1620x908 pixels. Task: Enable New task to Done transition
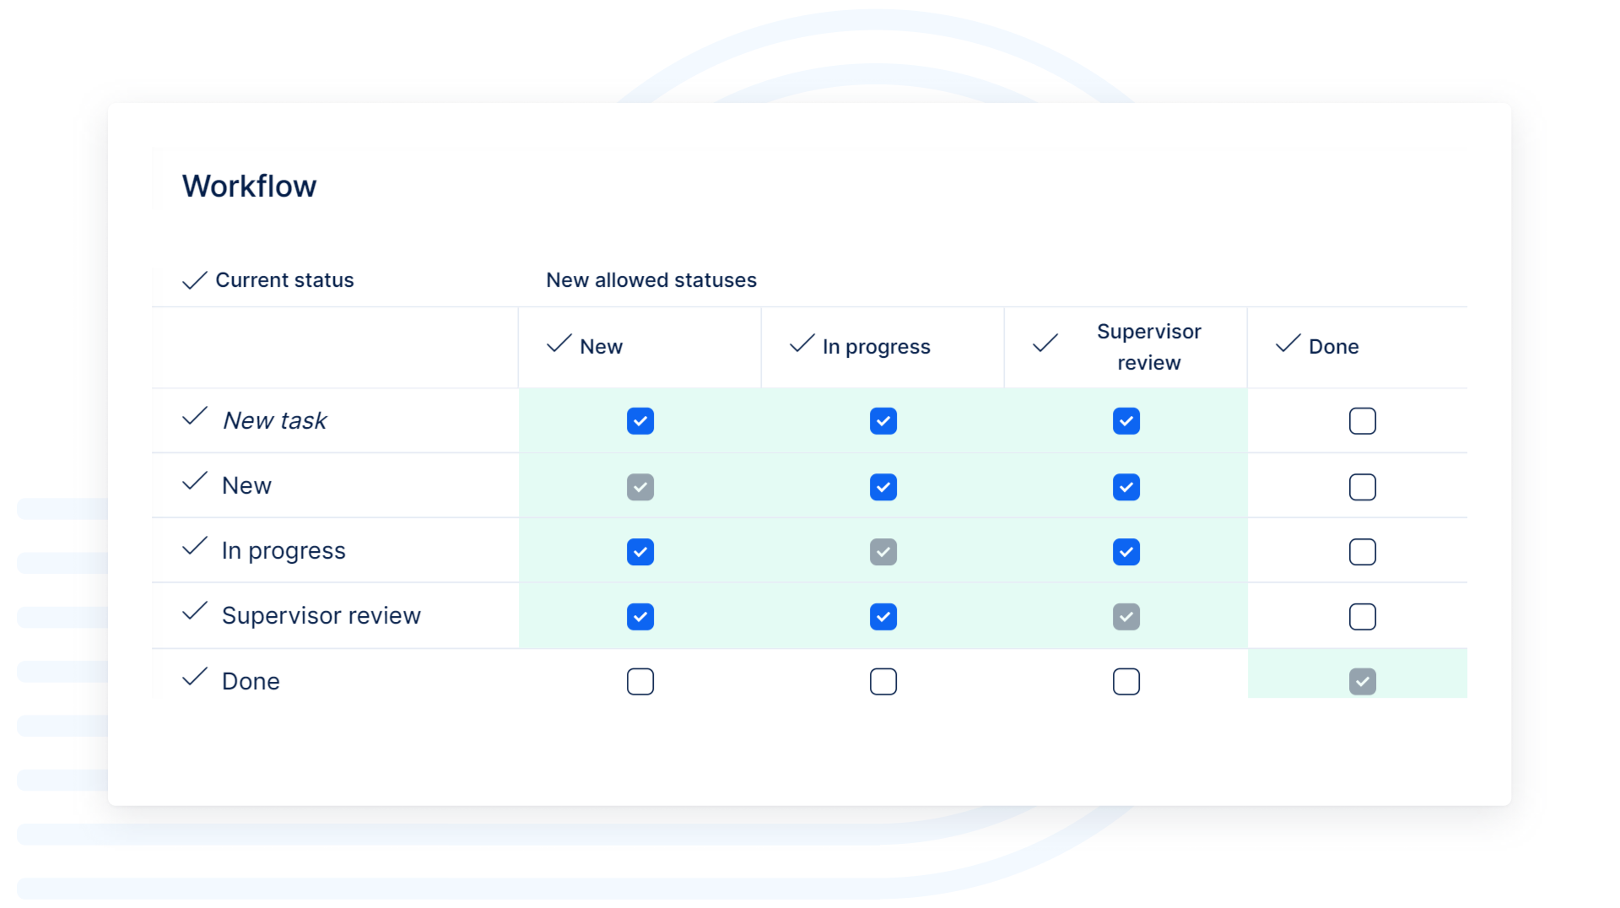point(1362,421)
